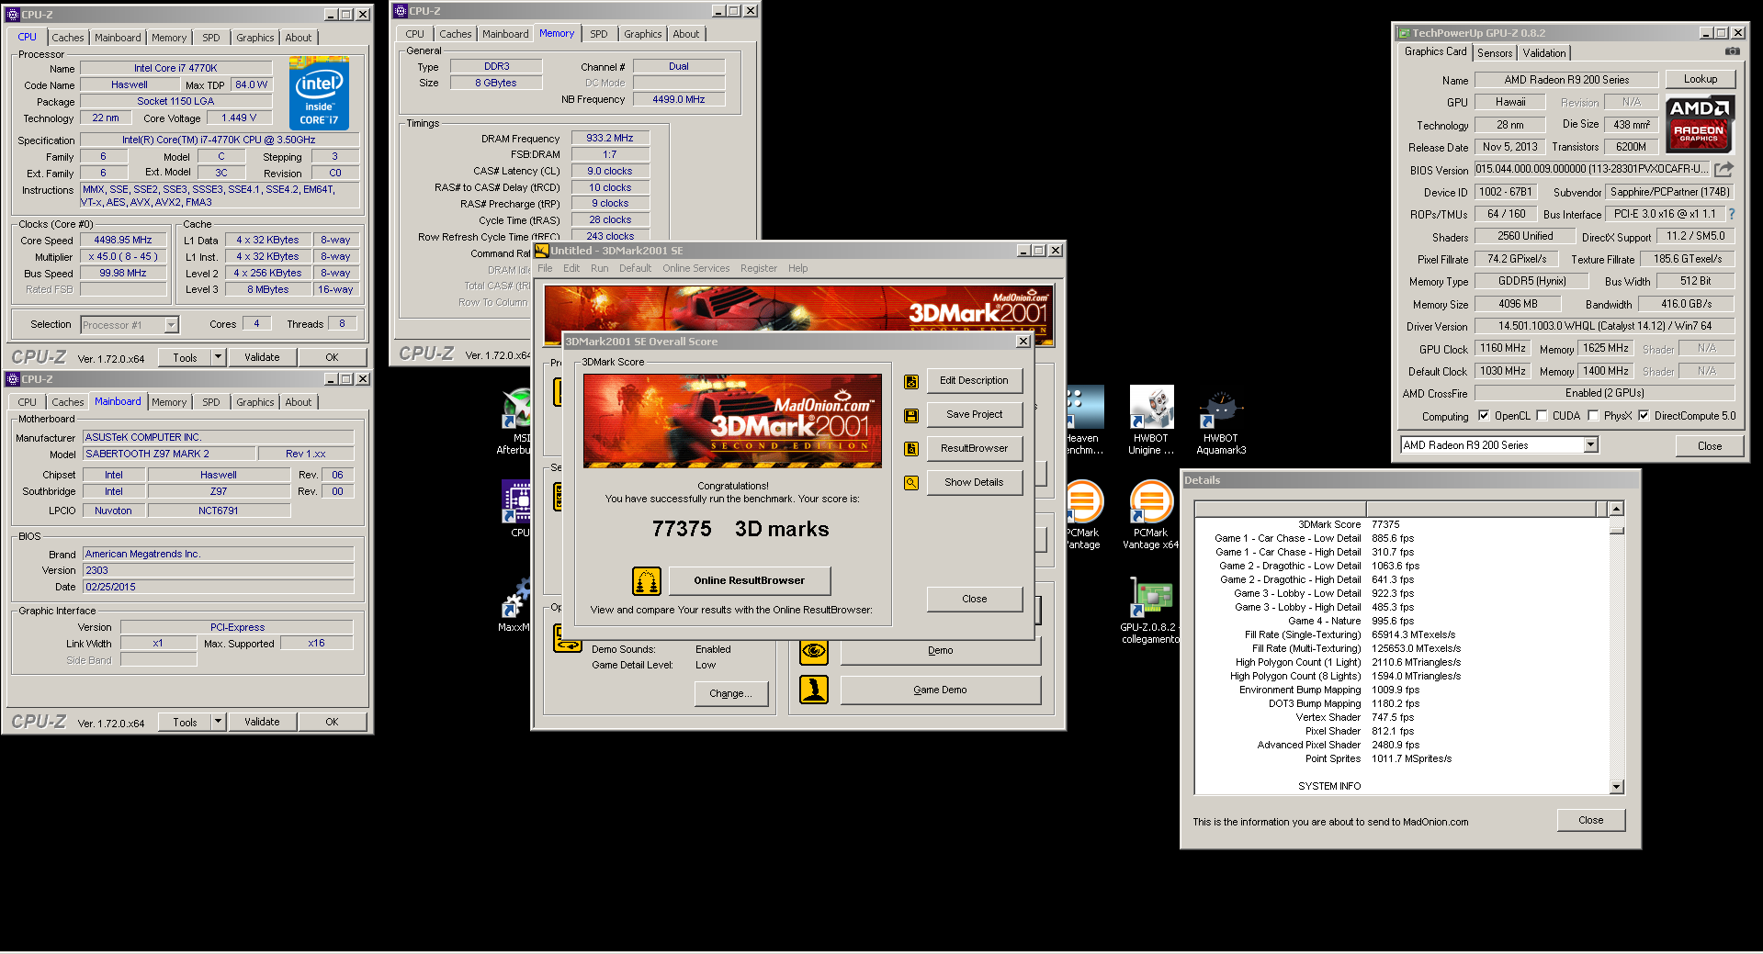Image resolution: width=1763 pixels, height=954 pixels.
Task: Click the Bus Interface question mark icon
Action: 1732,214
